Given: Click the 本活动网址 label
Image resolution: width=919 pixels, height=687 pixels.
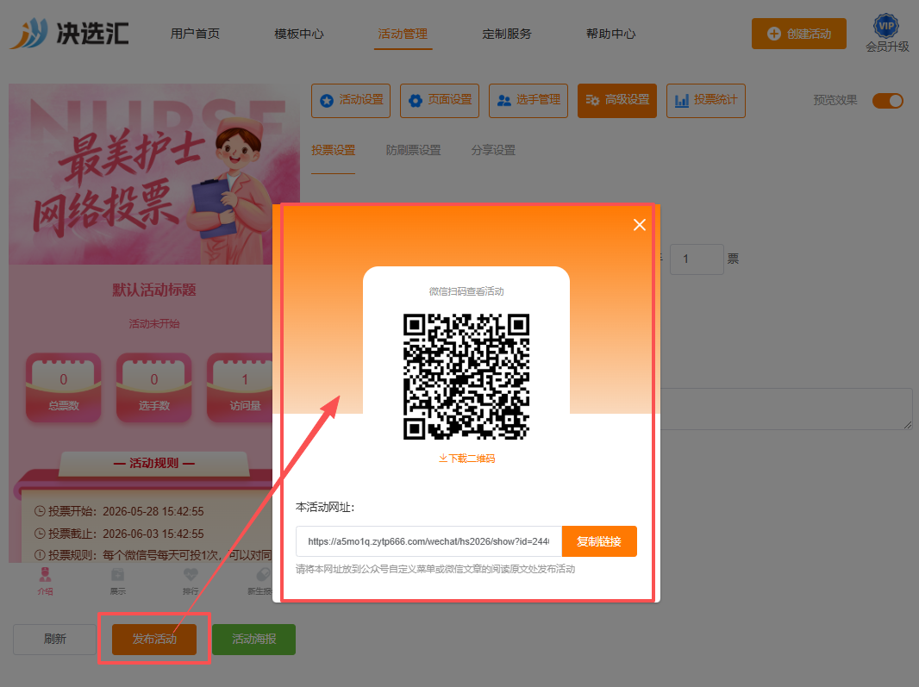Looking at the screenshot, I should coord(325,507).
